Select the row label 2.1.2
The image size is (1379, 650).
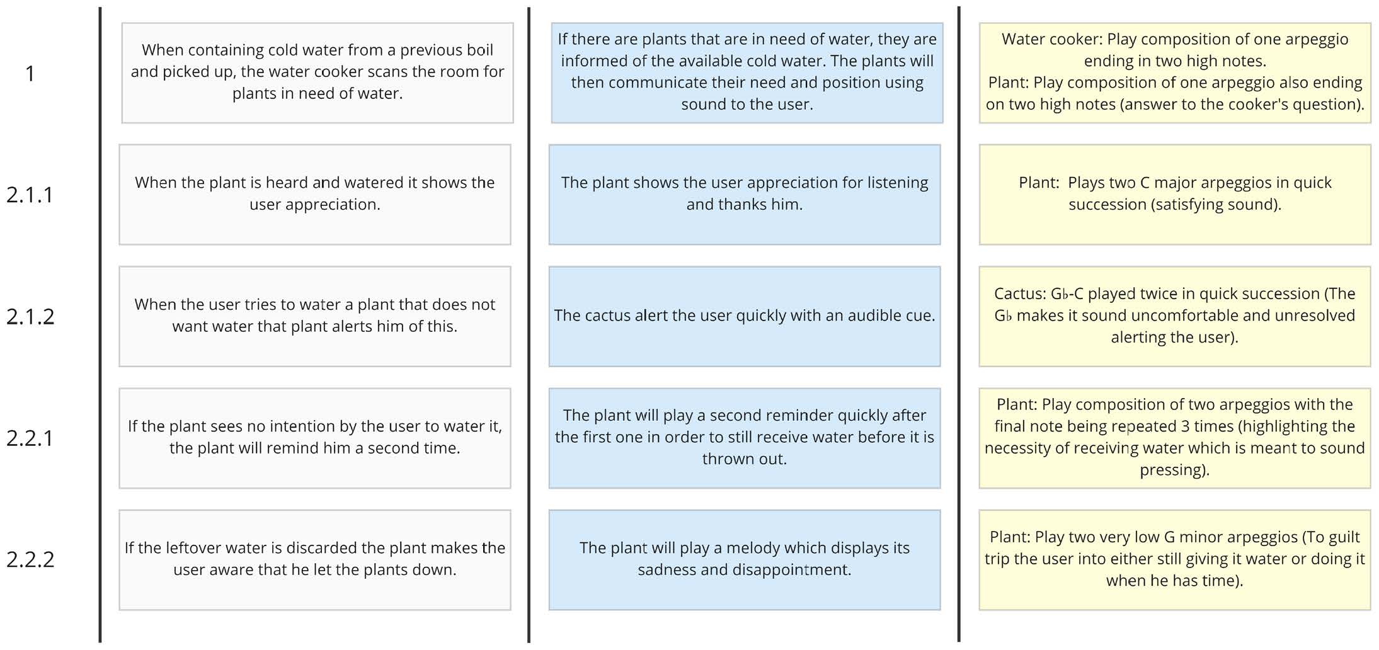point(30,316)
